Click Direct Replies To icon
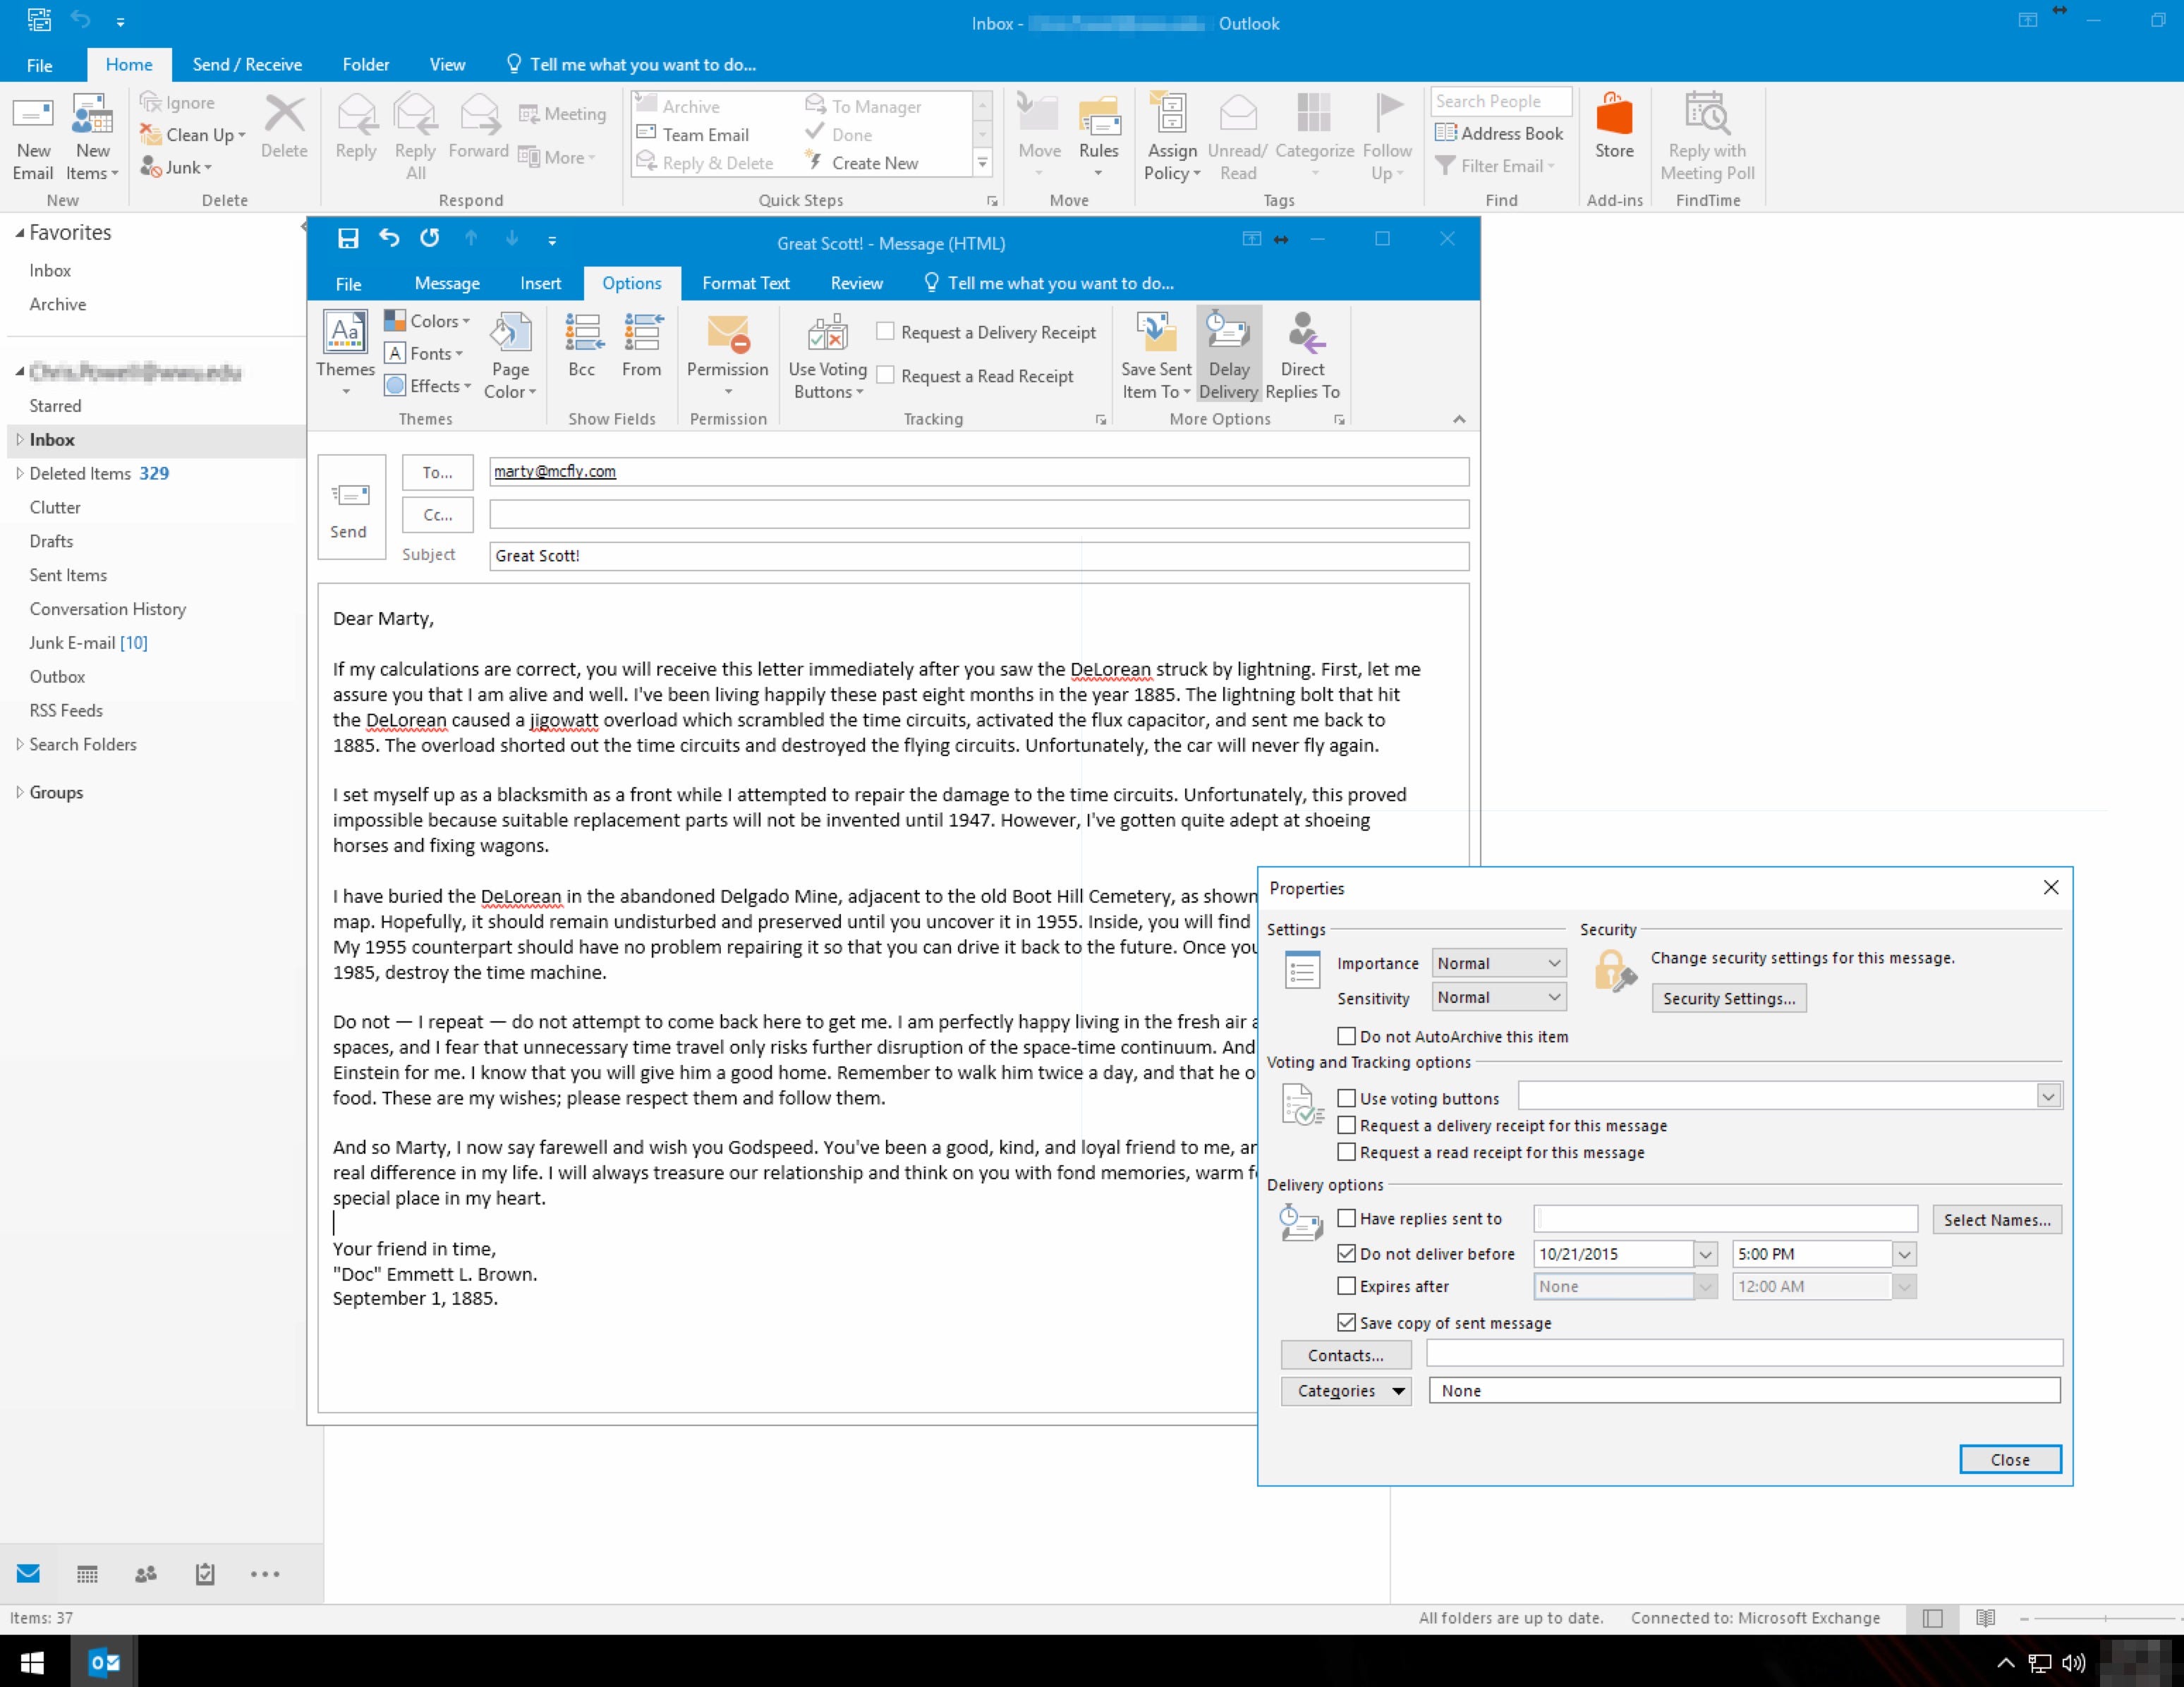 (x=1305, y=332)
